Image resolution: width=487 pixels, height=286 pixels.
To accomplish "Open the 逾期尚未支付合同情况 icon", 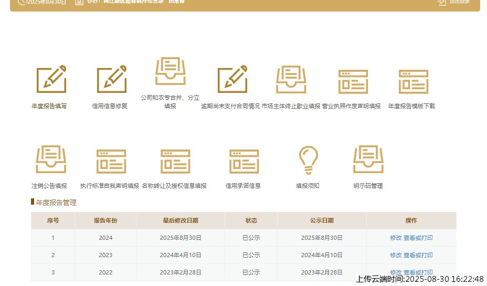I will pos(232,79).
